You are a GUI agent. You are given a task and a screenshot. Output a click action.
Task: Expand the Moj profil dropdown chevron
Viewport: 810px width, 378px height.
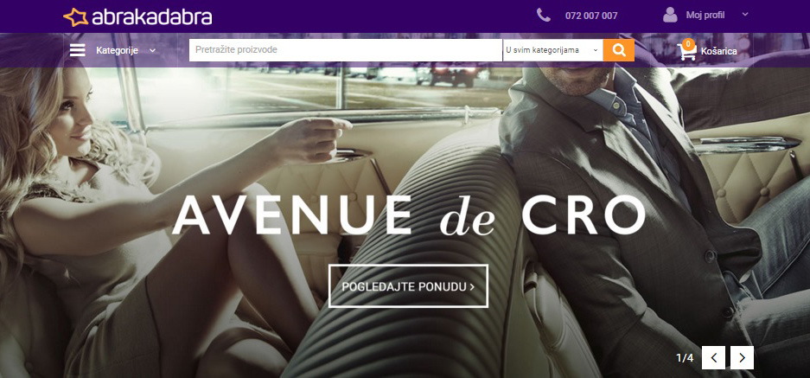(745, 15)
